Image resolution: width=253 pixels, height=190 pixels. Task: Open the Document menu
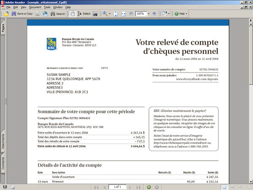pos(35,7)
